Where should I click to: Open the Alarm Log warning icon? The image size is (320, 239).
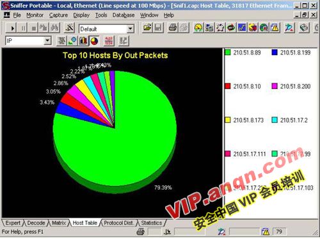tap(275, 28)
